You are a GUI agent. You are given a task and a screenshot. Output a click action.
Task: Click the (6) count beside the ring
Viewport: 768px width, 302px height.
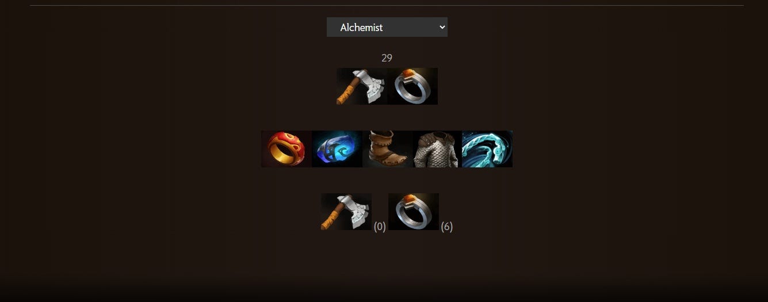[x=447, y=227]
